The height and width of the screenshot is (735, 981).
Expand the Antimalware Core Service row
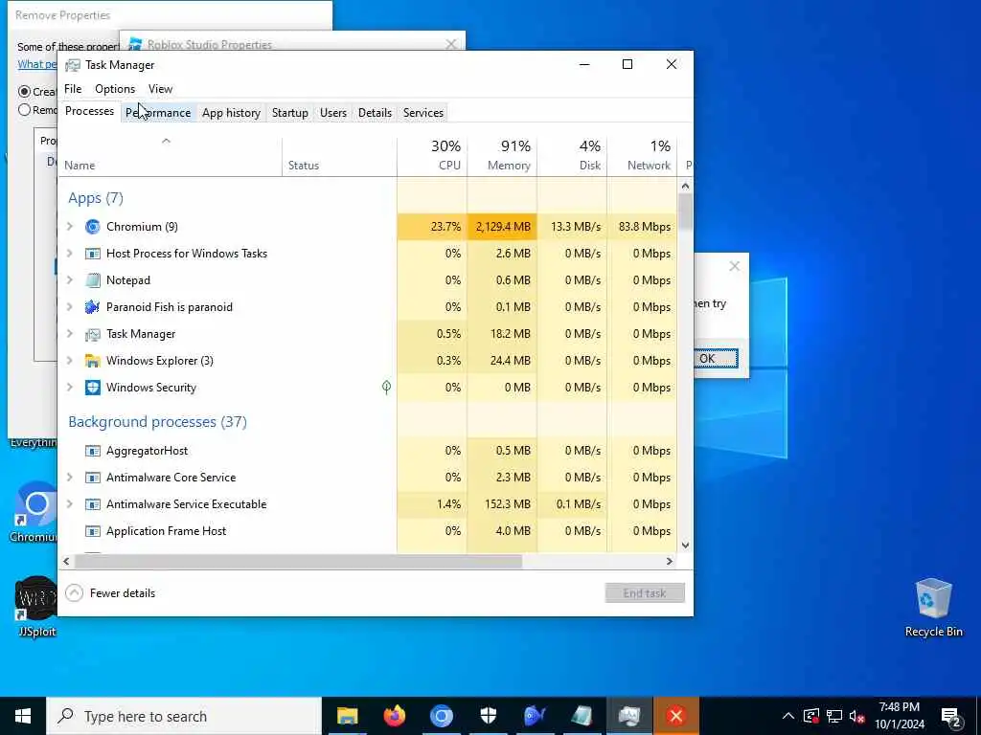(x=70, y=478)
